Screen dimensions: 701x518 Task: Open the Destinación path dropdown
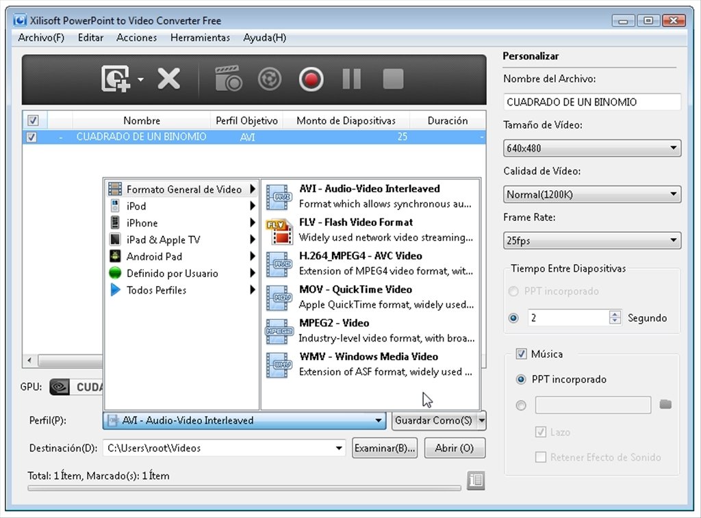coord(338,448)
